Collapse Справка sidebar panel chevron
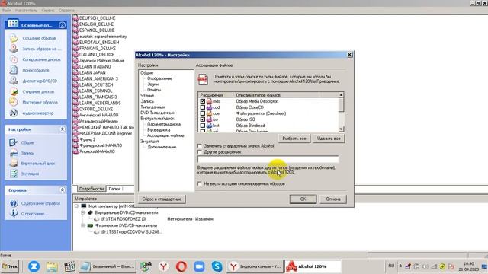The height and width of the screenshot is (274, 488). [63, 190]
